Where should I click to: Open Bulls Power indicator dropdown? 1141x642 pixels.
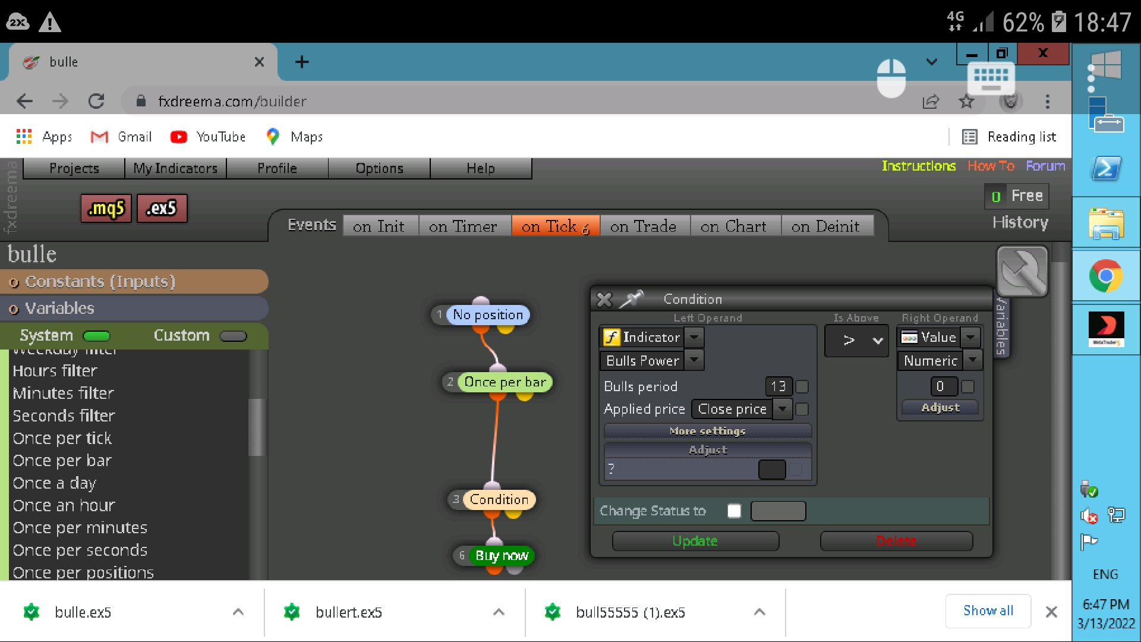tap(694, 360)
